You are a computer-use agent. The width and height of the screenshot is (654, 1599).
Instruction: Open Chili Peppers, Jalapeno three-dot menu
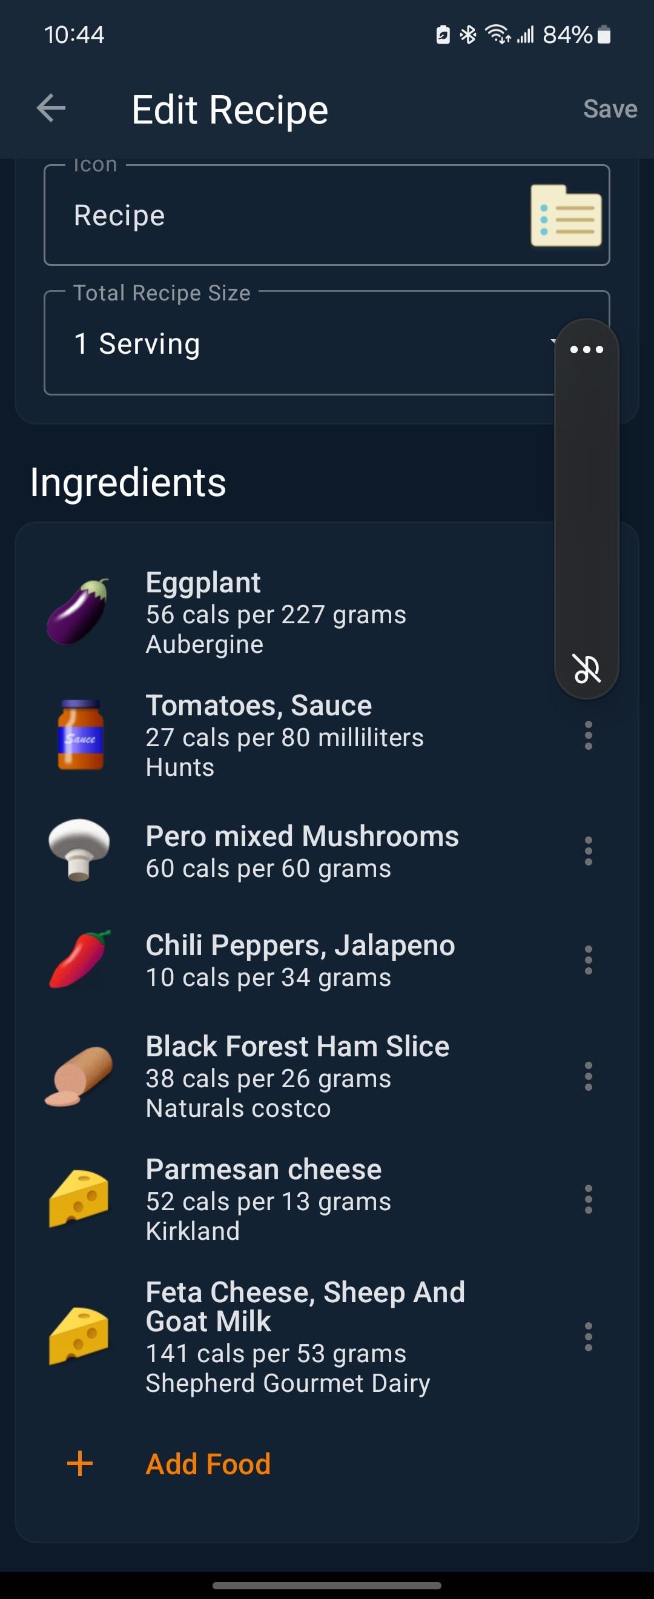pyautogui.click(x=588, y=959)
